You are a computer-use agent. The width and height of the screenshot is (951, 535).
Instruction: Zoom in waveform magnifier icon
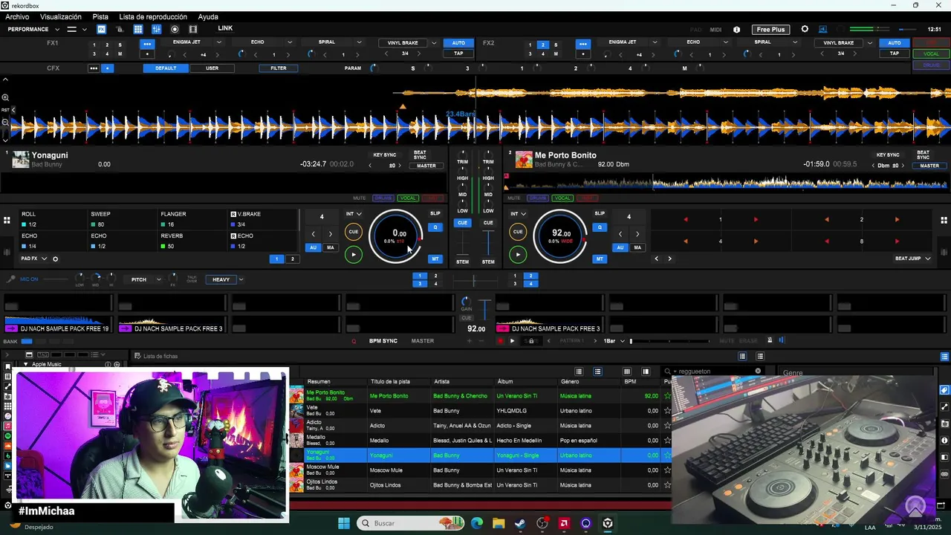[5, 97]
